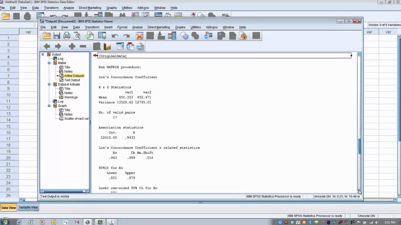
Task: Undo the last action in Viewer
Action: pyautogui.click(x=115, y=36)
